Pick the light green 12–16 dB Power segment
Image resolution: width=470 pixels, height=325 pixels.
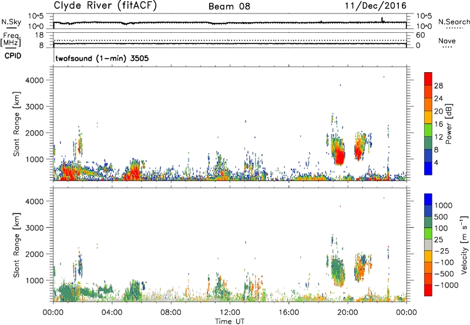[428, 130]
